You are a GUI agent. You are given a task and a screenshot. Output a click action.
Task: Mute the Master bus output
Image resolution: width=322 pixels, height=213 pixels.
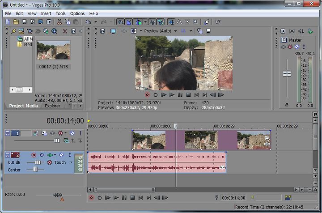click(x=297, y=47)
